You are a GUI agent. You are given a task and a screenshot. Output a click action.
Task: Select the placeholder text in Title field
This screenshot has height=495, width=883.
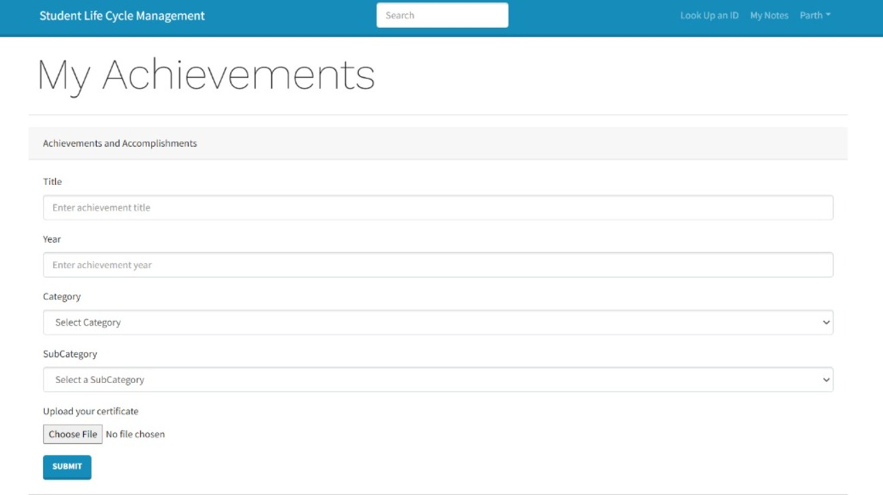tap(99, 207)
